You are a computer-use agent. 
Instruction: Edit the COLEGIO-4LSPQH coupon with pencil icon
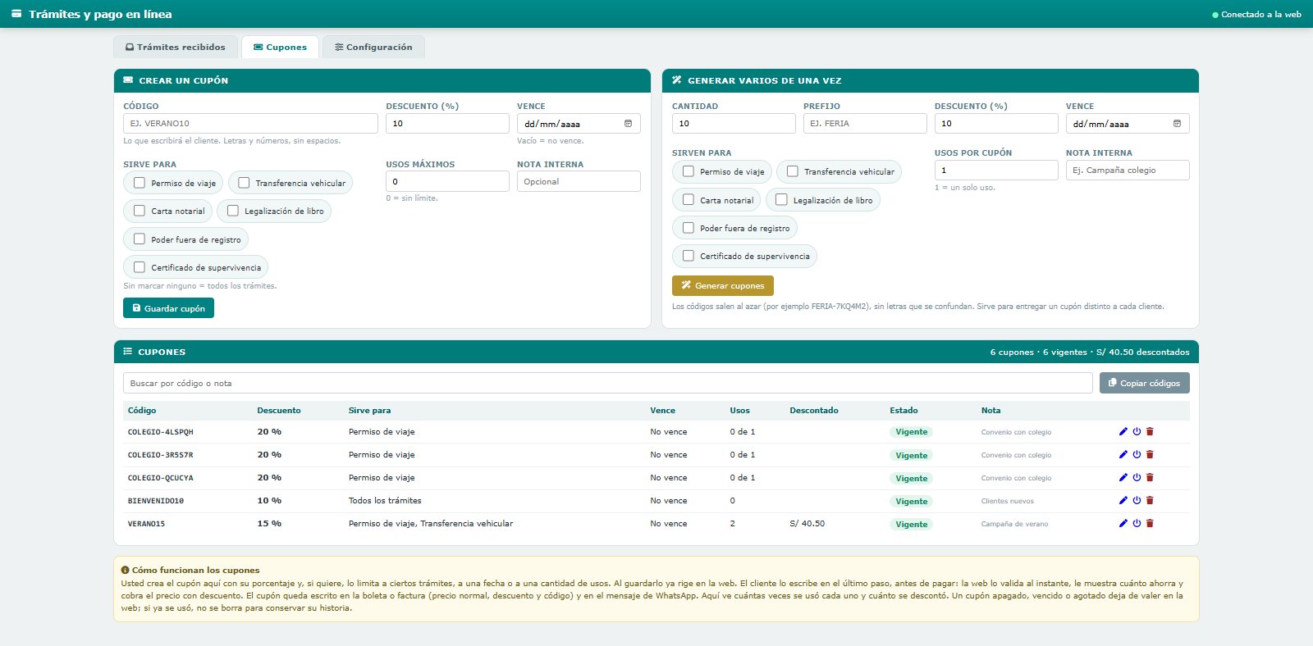click(1123, 431)
